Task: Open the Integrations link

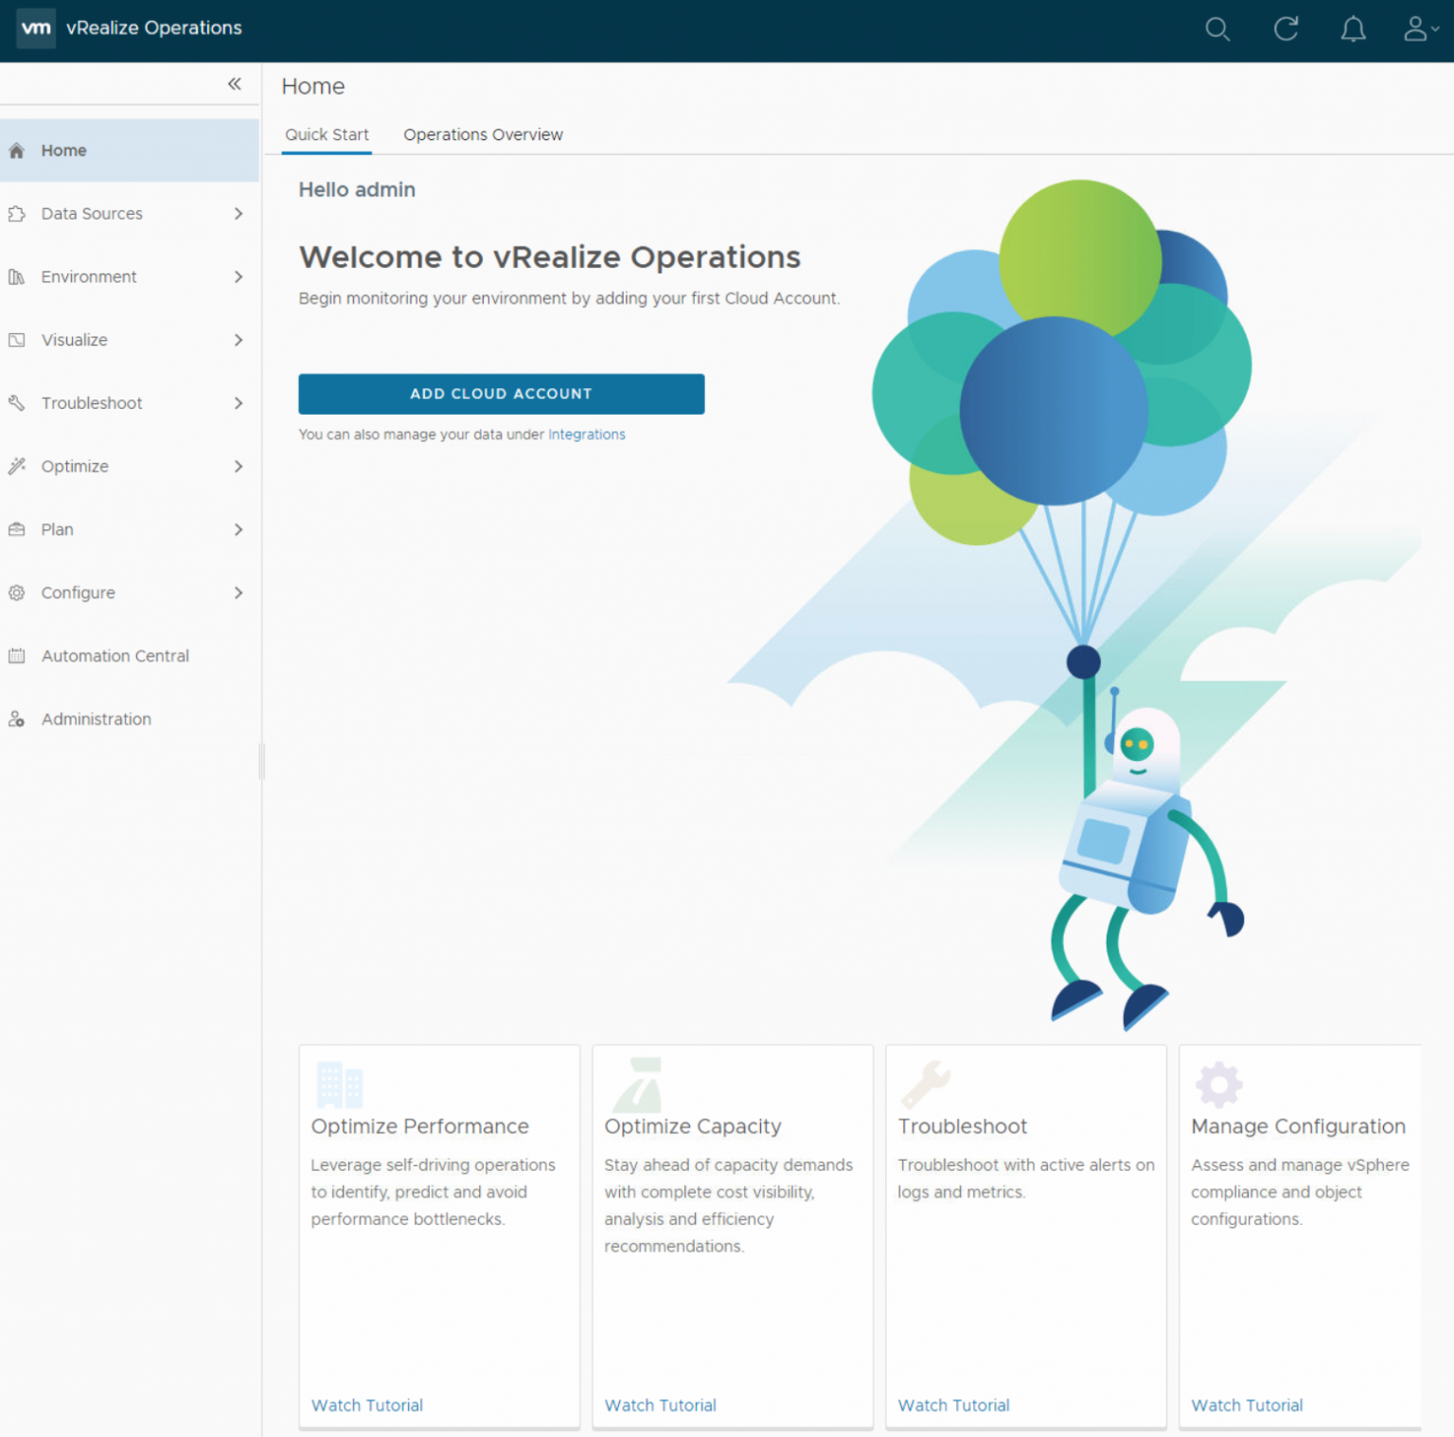Action: [587, 435]
